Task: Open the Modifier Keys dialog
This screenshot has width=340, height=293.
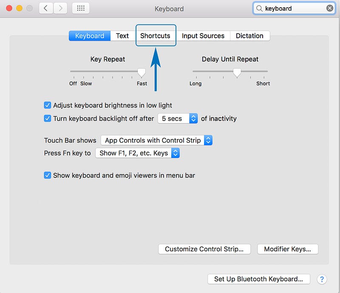Action: 288,249
